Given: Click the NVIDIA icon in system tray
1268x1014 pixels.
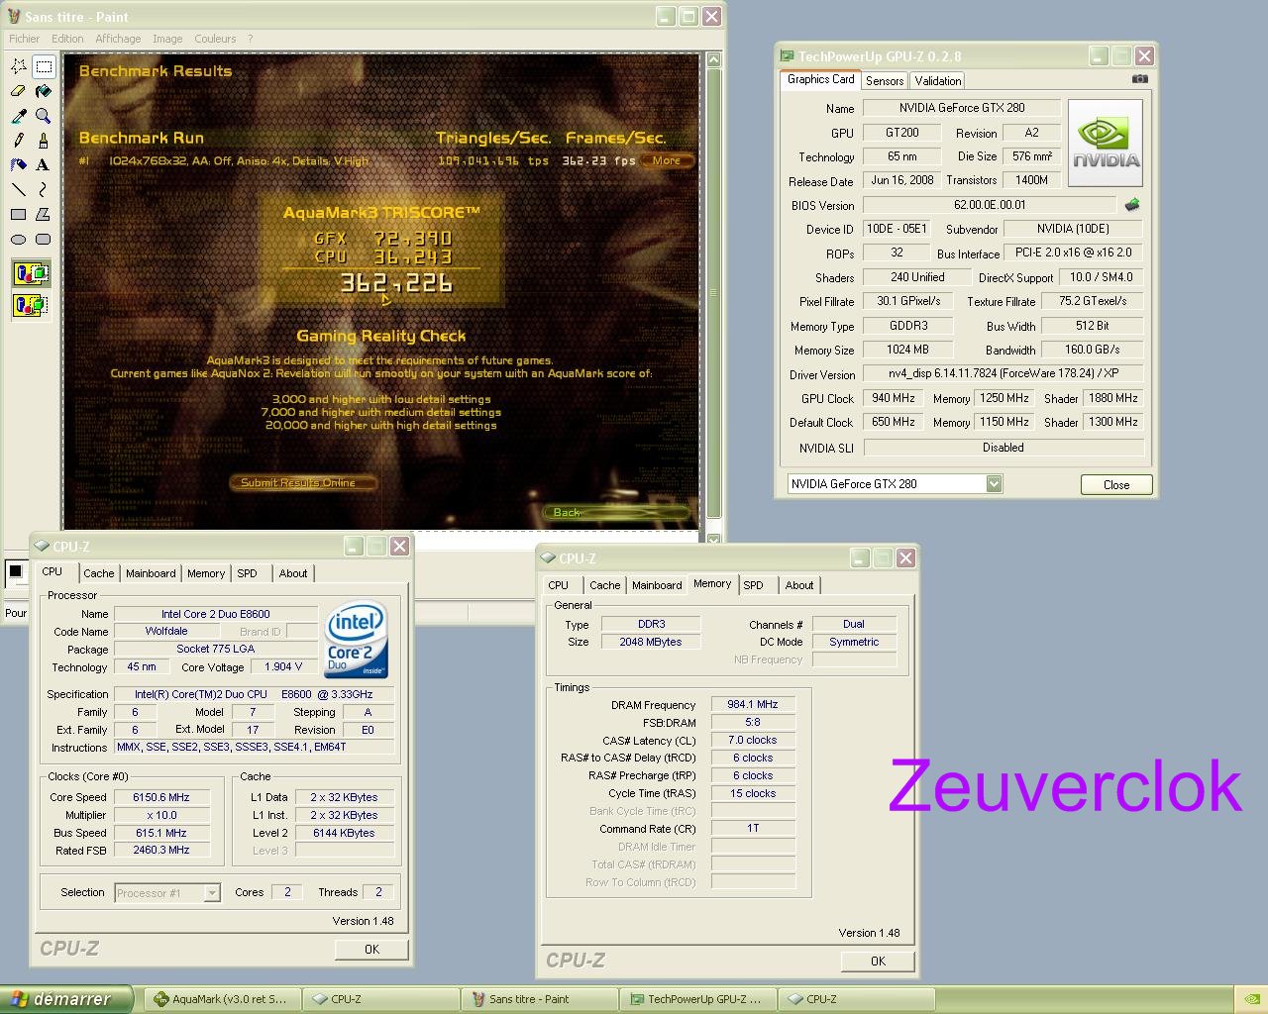Looking at the screenshot, I should click(x=1252, y=999).
